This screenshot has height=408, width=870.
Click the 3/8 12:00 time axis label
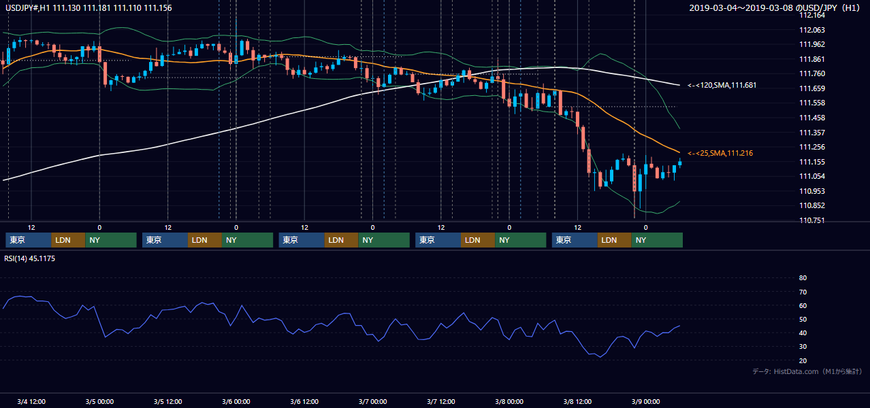(x=577, y=401)
